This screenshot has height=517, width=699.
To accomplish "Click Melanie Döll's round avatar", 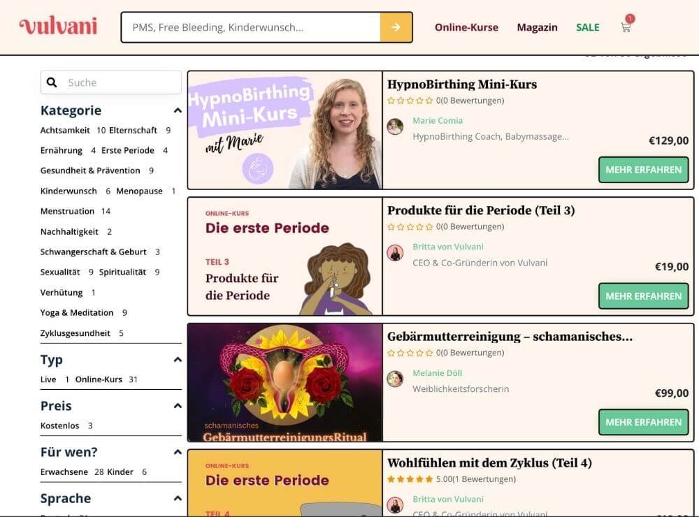I will tap(395, 379).
